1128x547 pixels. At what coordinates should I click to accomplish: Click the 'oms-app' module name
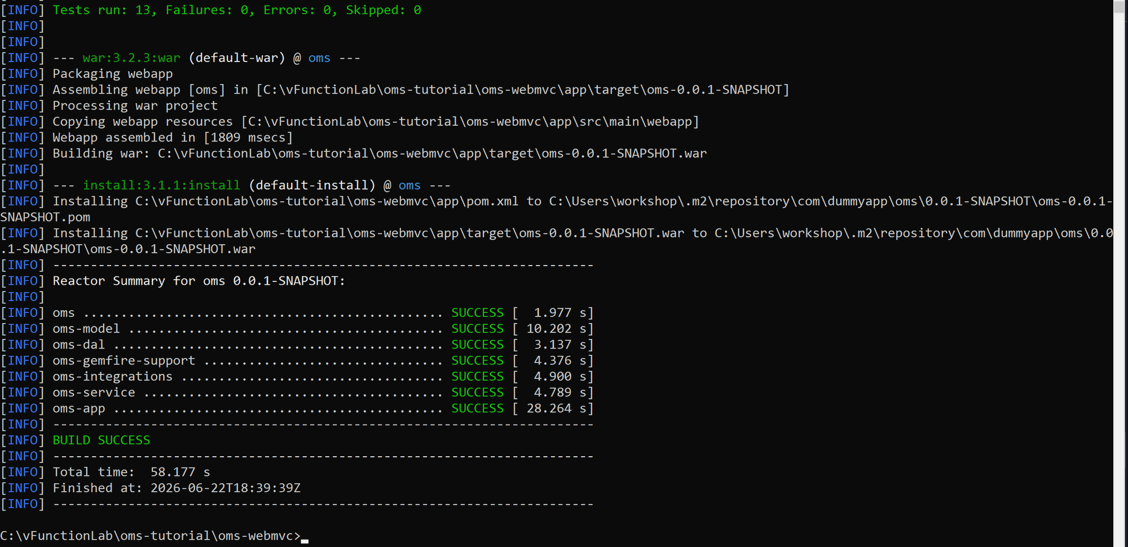(x=78, y=408)
